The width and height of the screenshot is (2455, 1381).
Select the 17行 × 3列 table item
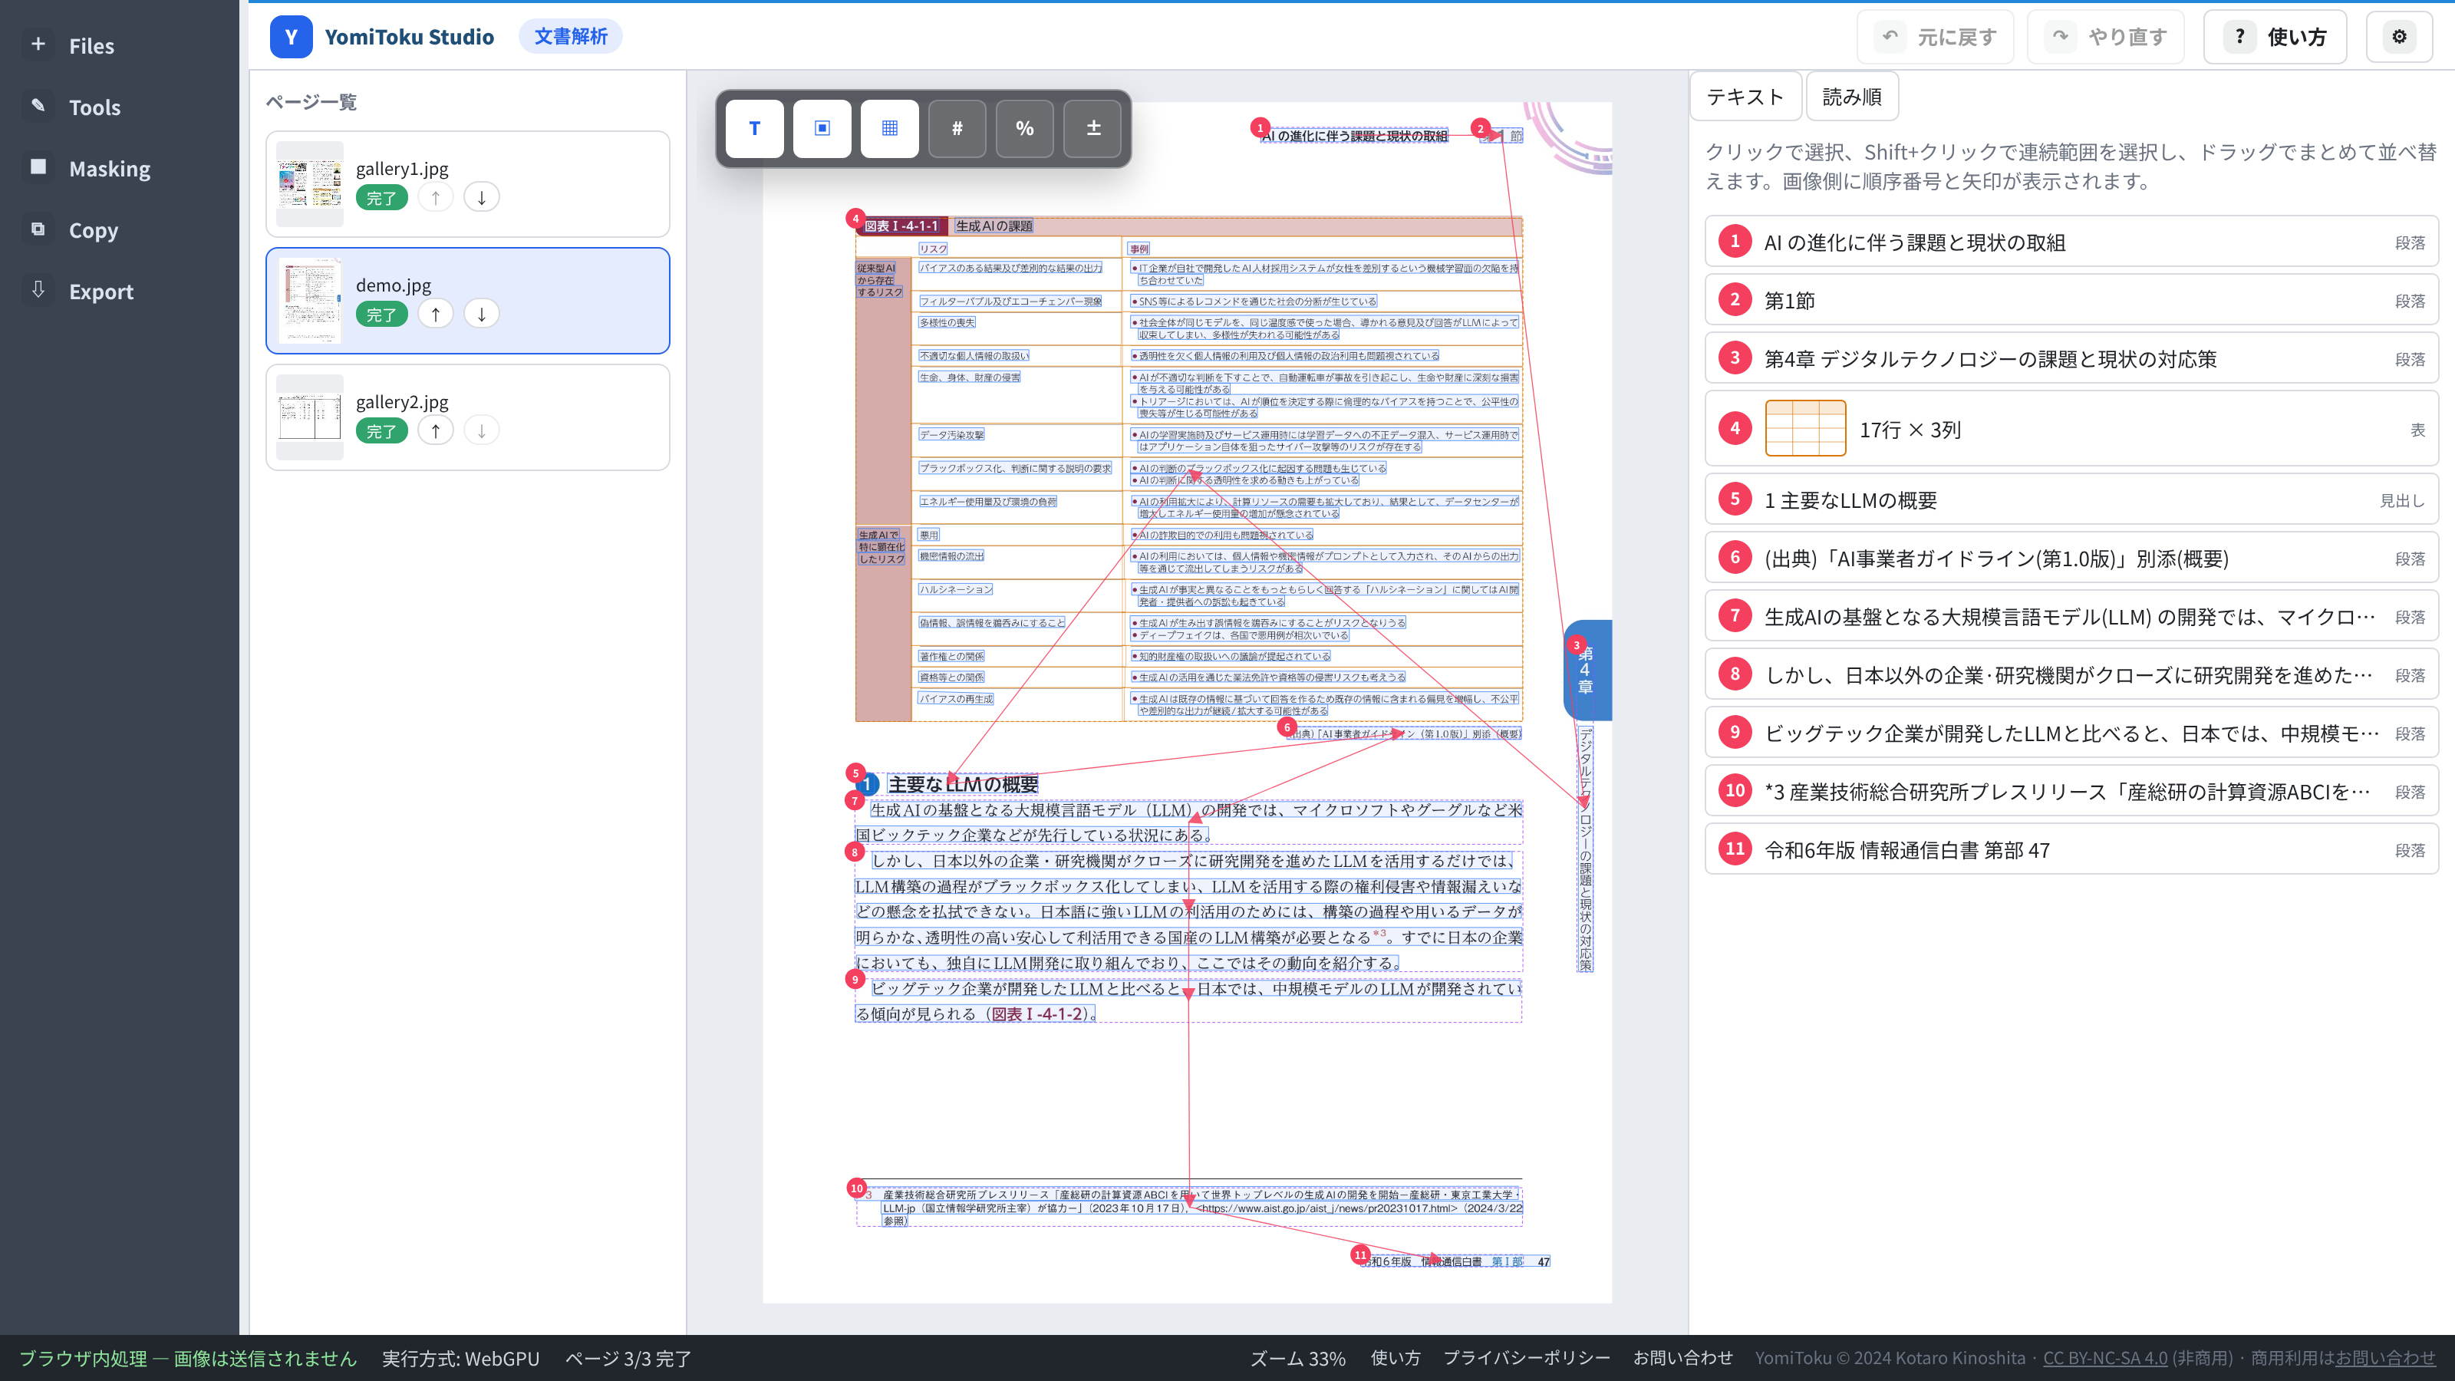2072,429
